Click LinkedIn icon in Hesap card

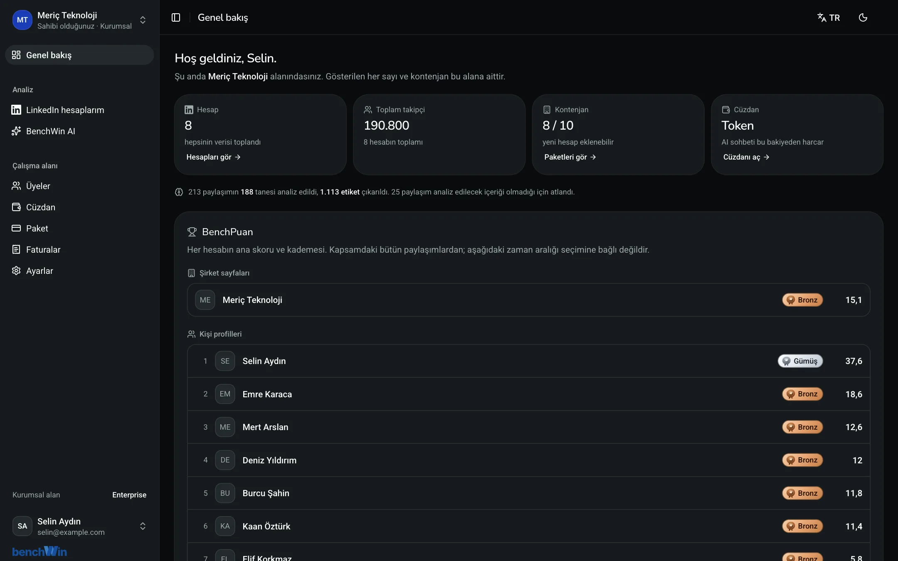189,110
